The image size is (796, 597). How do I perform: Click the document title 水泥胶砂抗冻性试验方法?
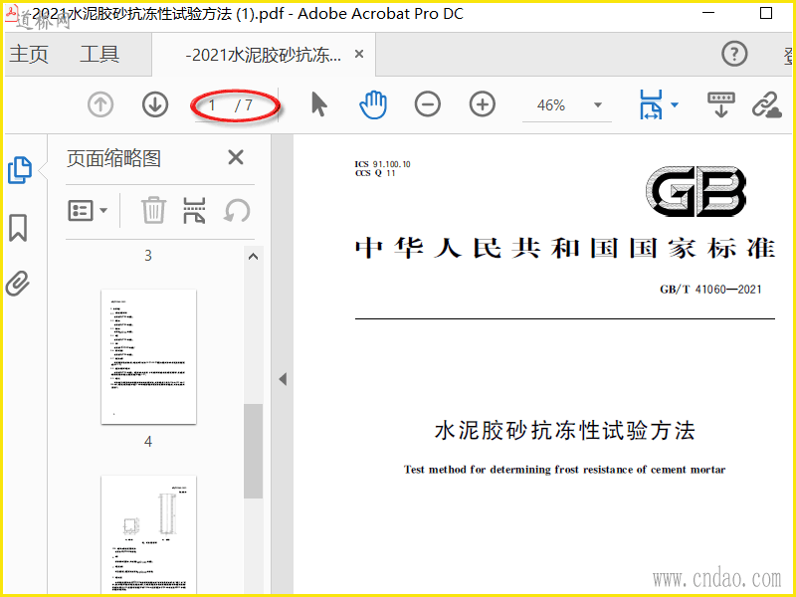point(564,431)
